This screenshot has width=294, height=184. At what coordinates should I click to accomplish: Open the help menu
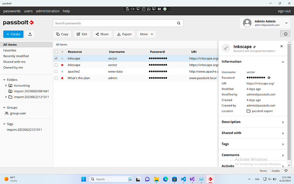[x=66, y=11]
